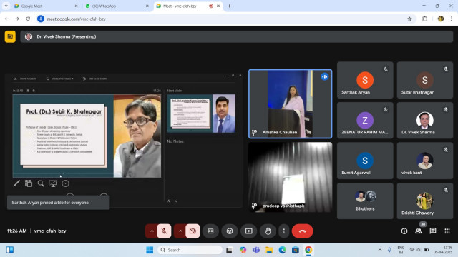The width and height of the screenshot is (458, 257).
Task: Open chat with everyone icon
Action: pyautogui.click(x=433, y=231)
